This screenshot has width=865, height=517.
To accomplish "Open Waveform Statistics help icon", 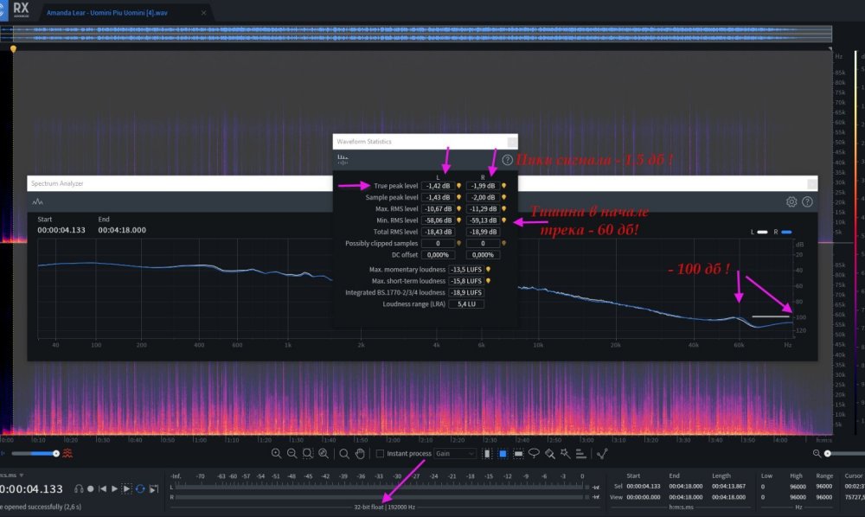I will pos(507,160).
